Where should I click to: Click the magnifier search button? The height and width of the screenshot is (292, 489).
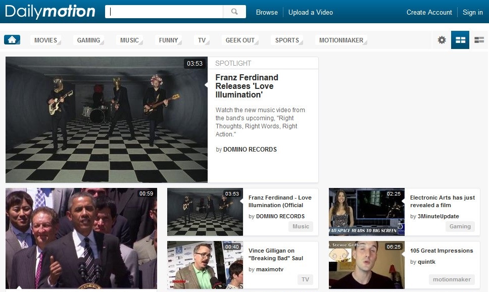[x=234, y=12]
